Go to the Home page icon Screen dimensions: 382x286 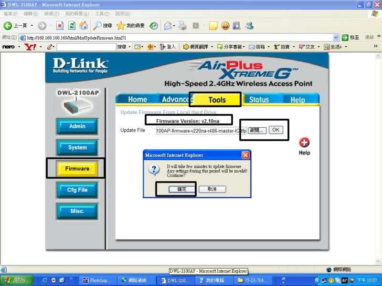(x=84, y=26)
